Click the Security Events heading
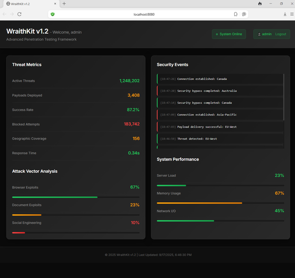295x278 pixels. pos(172,65)
